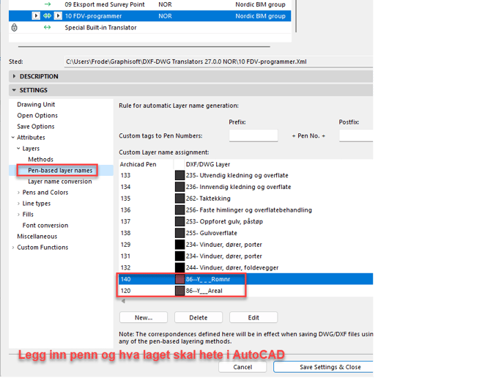Open Font conversion settings
This screenshot has width=504, height=378.
pyautogui.click(x=45, y=226)
